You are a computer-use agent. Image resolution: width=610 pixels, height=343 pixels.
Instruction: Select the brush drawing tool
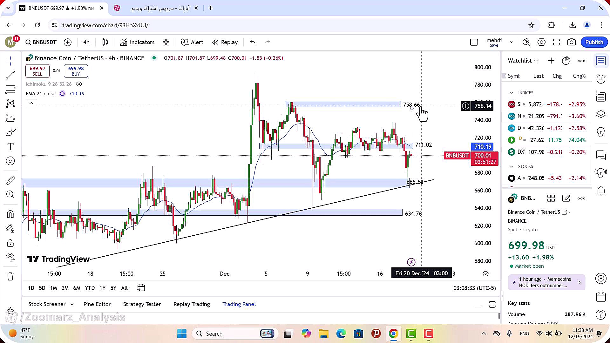click(10, 132)
